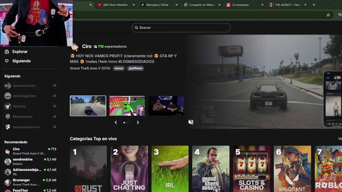Open Grand Theft Auto category card
The height and width of the screenshot is (192, 342).
click(x=211, y=169)
